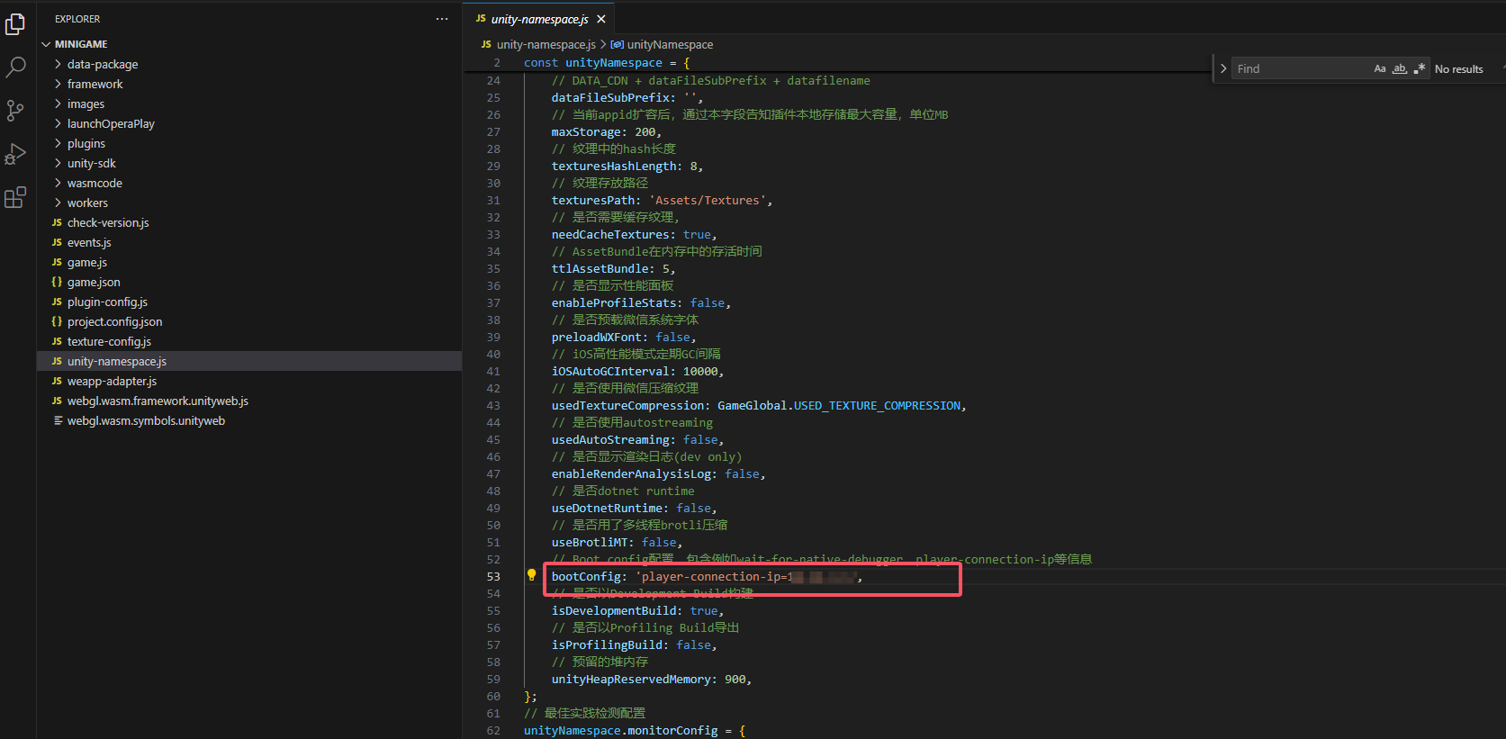
Task: Expand the framework folder
Action: click(x=59, y=84)
